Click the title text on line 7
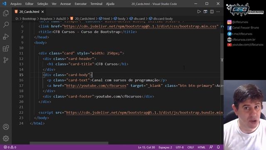This screenshot has height=150, width=266. (86, 32)
